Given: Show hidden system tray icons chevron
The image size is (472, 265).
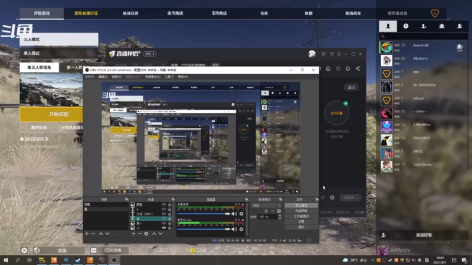Looking at the screenshot, I should point(372,260).
